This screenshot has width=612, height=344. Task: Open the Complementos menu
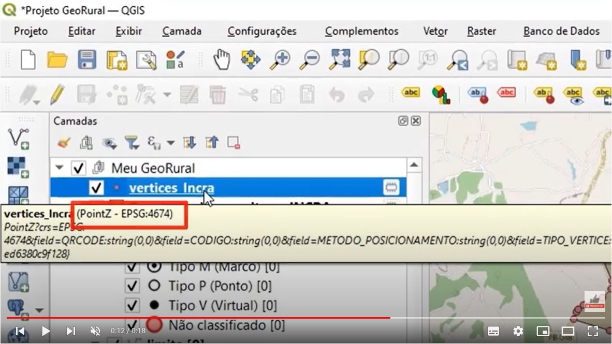pos(361,31)
